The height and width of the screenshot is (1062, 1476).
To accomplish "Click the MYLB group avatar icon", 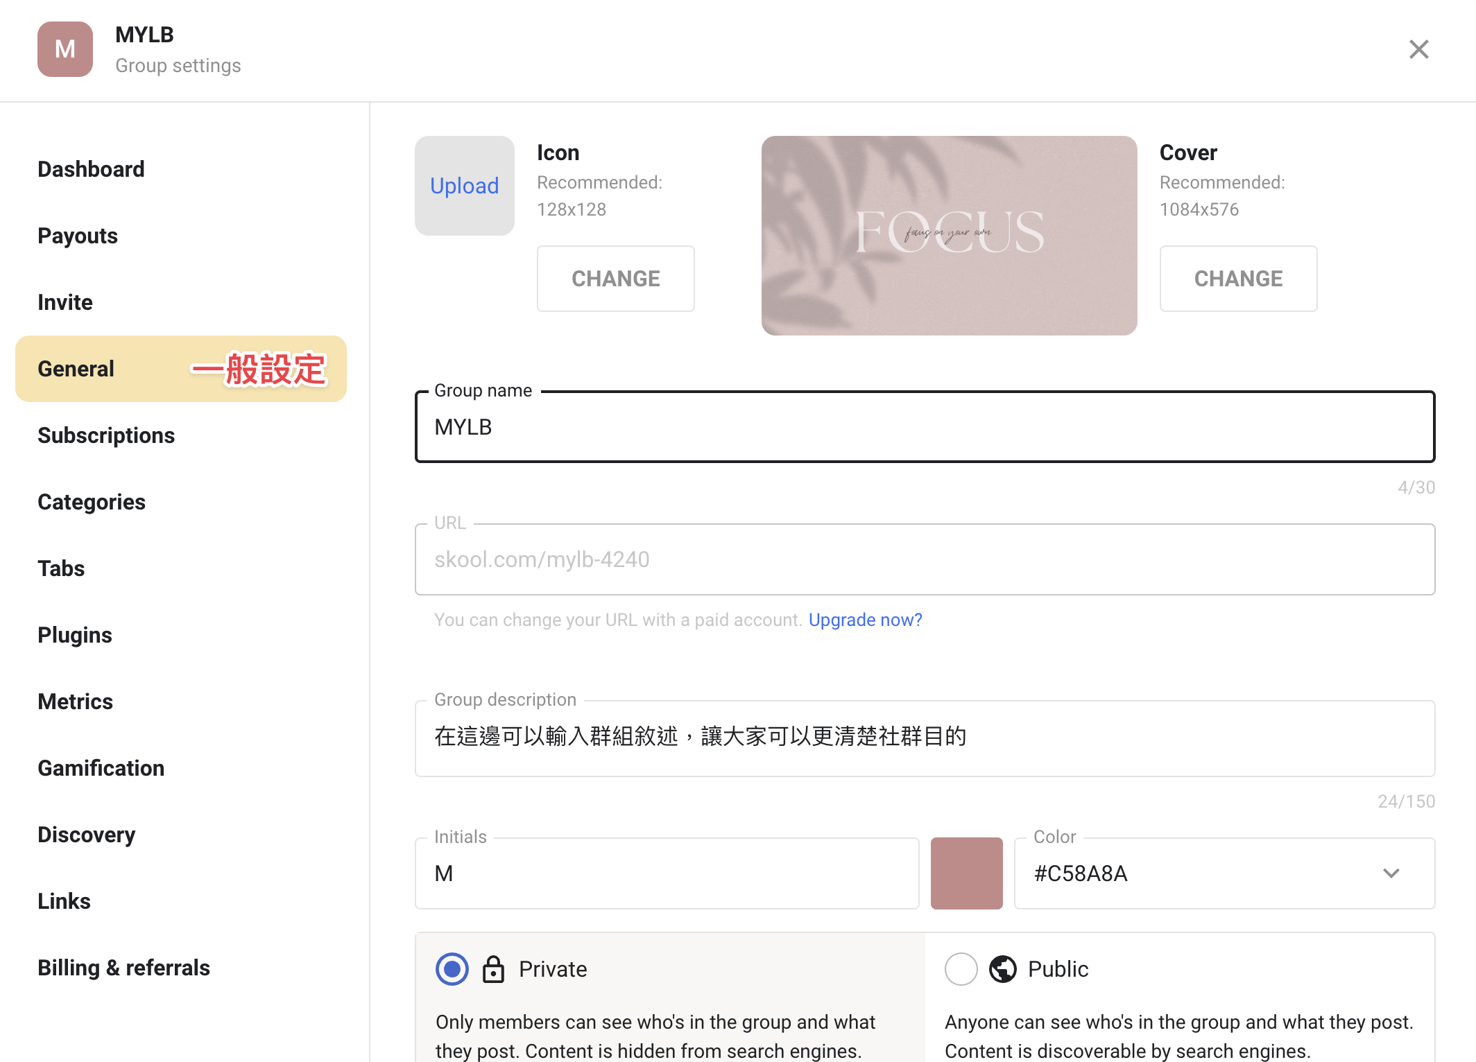I will click(x=65, y=49).
